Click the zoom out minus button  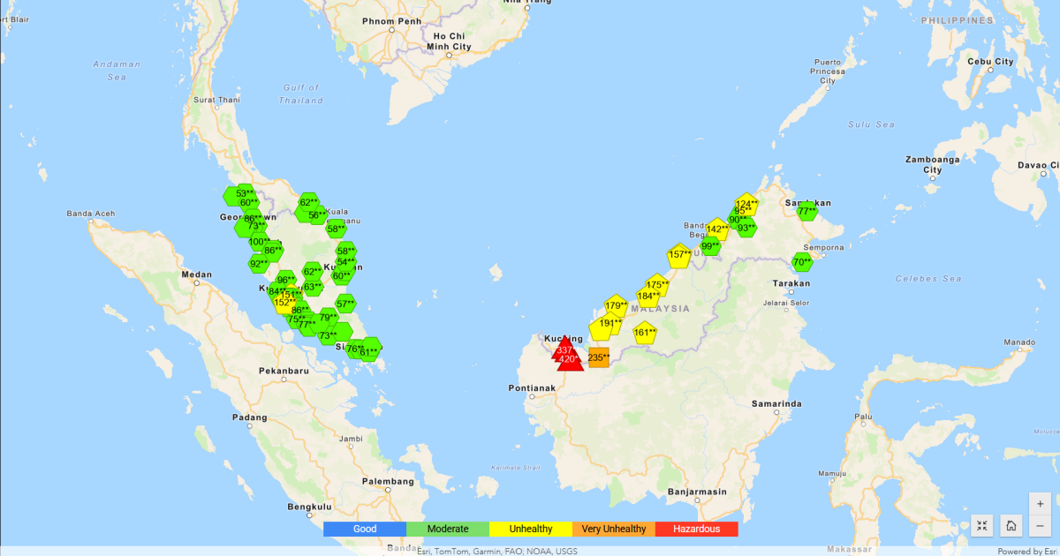(x=1040, y=526)
